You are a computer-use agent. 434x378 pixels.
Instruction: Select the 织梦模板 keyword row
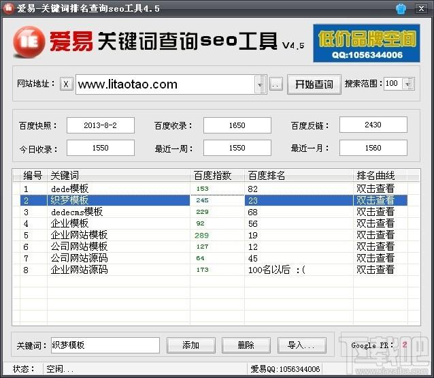214,200
